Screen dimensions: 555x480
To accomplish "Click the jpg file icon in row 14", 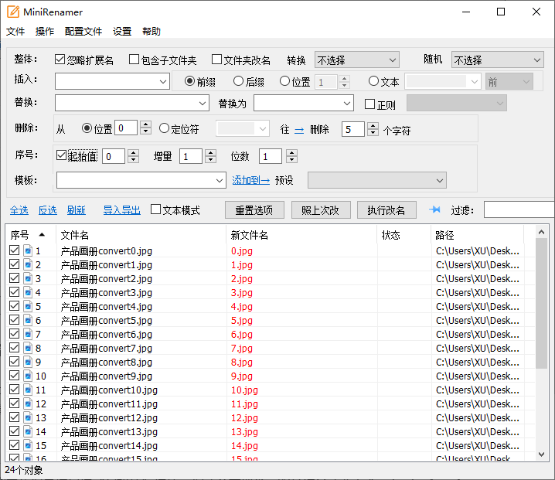I will [x=28, y=431].
